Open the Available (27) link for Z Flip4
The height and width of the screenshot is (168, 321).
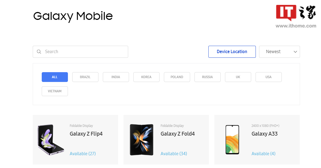83,154
